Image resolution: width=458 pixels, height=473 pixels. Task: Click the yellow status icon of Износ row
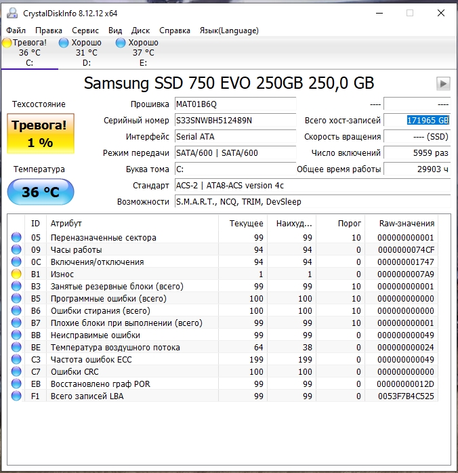coord(16,274)
